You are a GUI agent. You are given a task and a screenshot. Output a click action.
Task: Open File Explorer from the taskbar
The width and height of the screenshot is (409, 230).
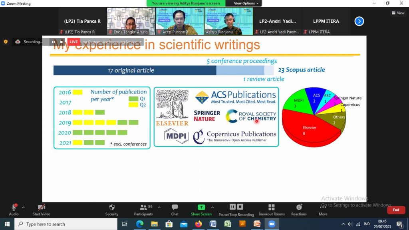pyautogui.click(x=154, y=224)
